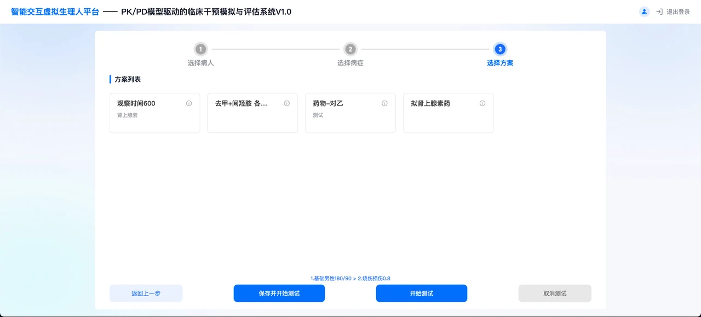
Task: Select the 去甲+间羟胺 plan card
Action: click(x=252, y=113)
